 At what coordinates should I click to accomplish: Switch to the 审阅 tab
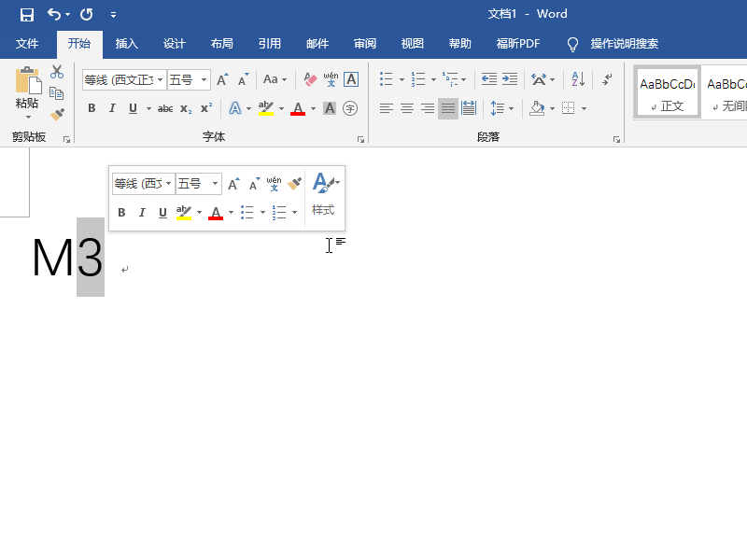pyautogui.click(x=365, y=44)
